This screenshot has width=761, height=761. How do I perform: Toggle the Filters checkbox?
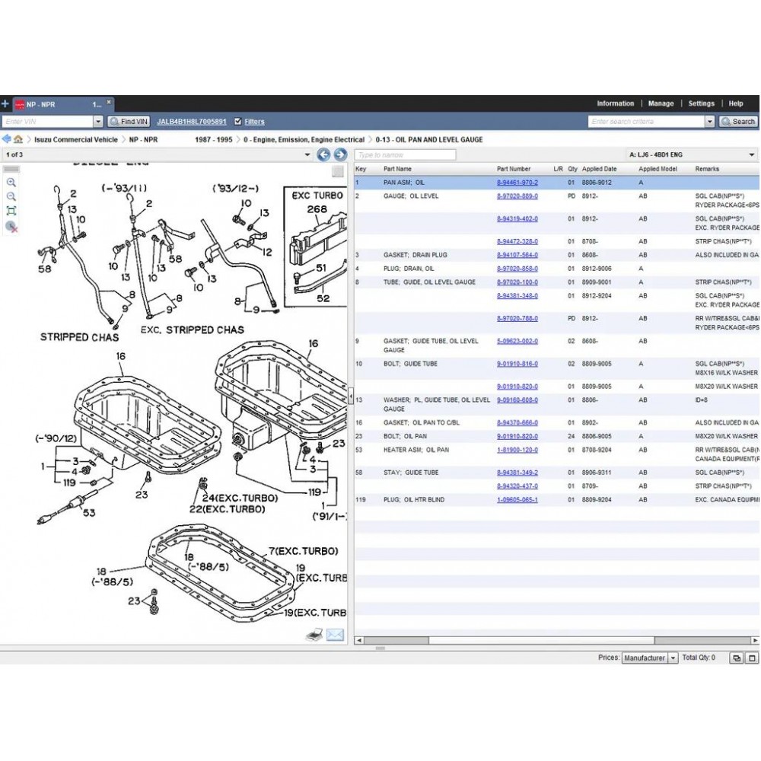pyautogui.click(x=238, y=122)
